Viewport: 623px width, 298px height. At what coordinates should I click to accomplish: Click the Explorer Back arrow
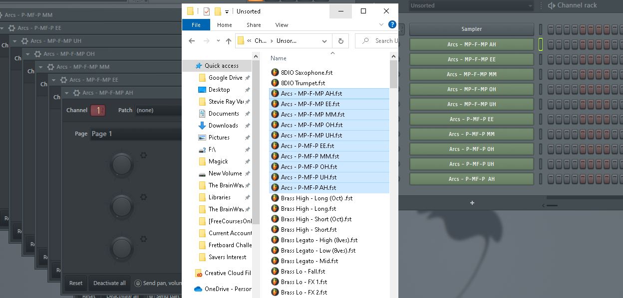click(192, 41)
